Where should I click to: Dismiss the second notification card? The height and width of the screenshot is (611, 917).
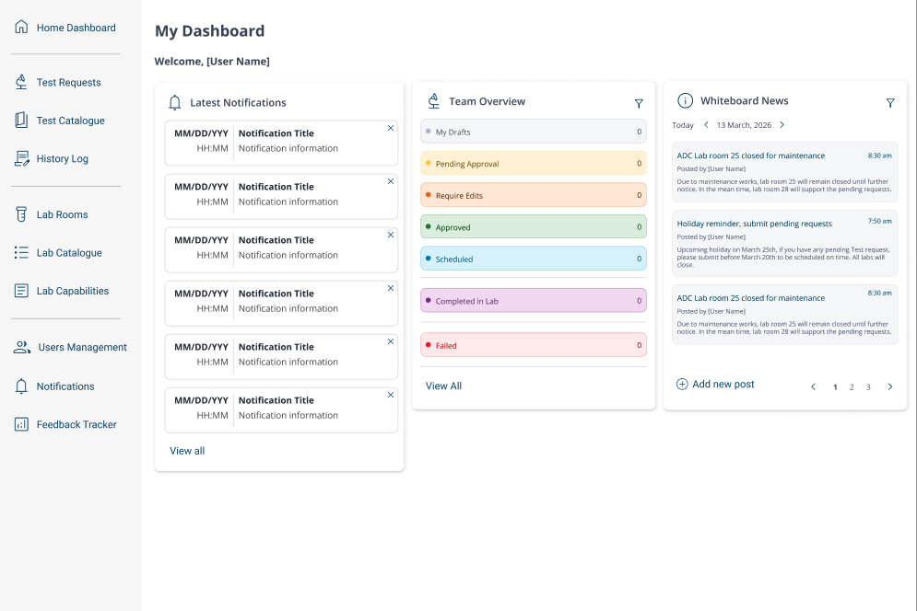391,181
